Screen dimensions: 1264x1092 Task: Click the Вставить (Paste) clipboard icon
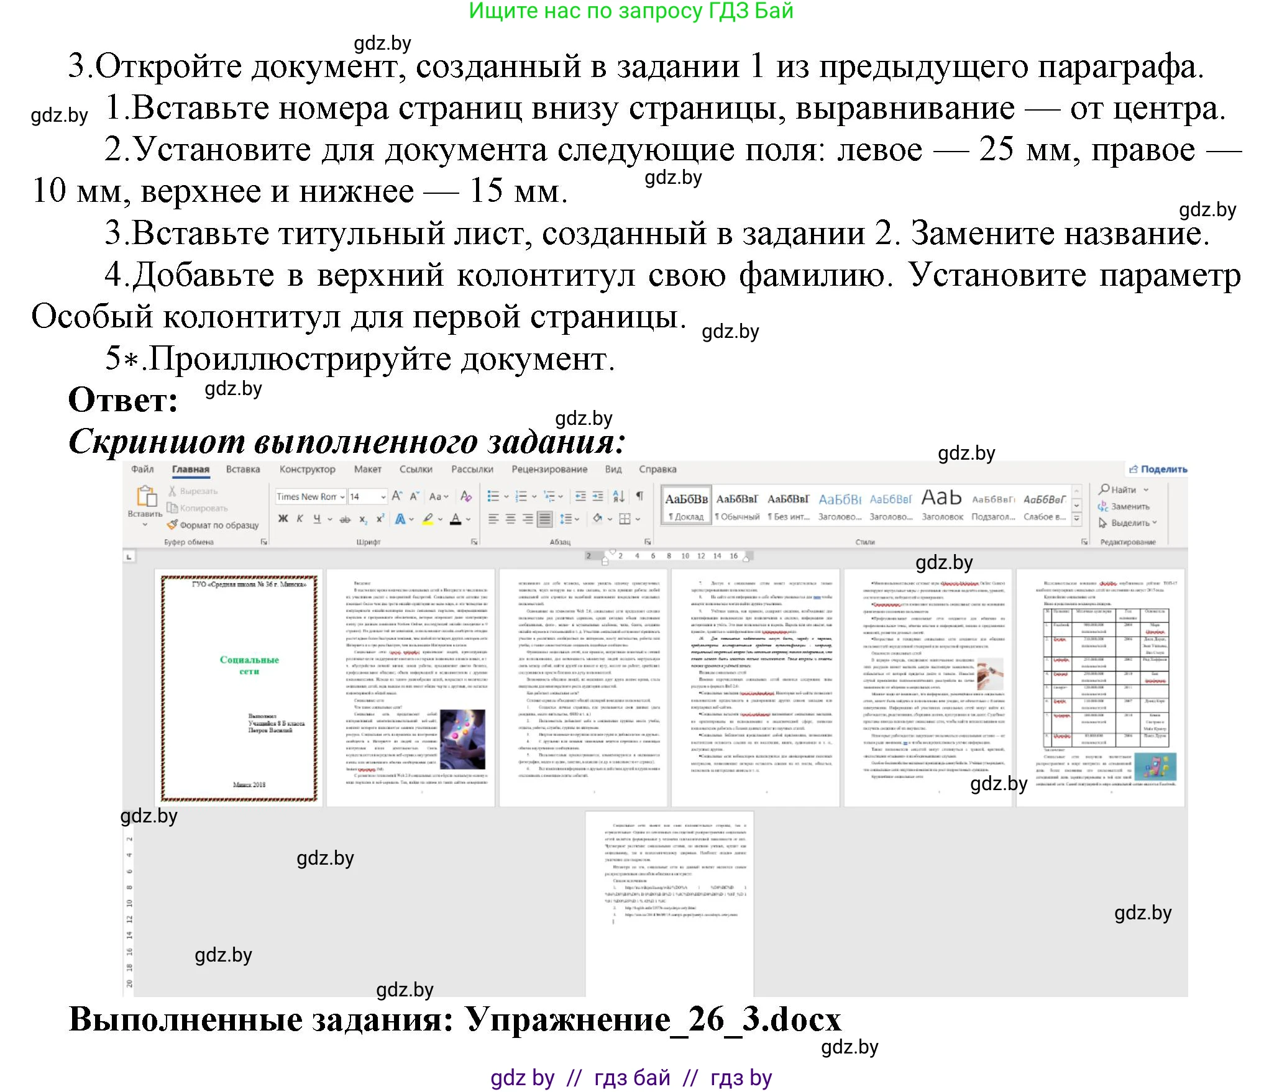click(x=148, y=497)
